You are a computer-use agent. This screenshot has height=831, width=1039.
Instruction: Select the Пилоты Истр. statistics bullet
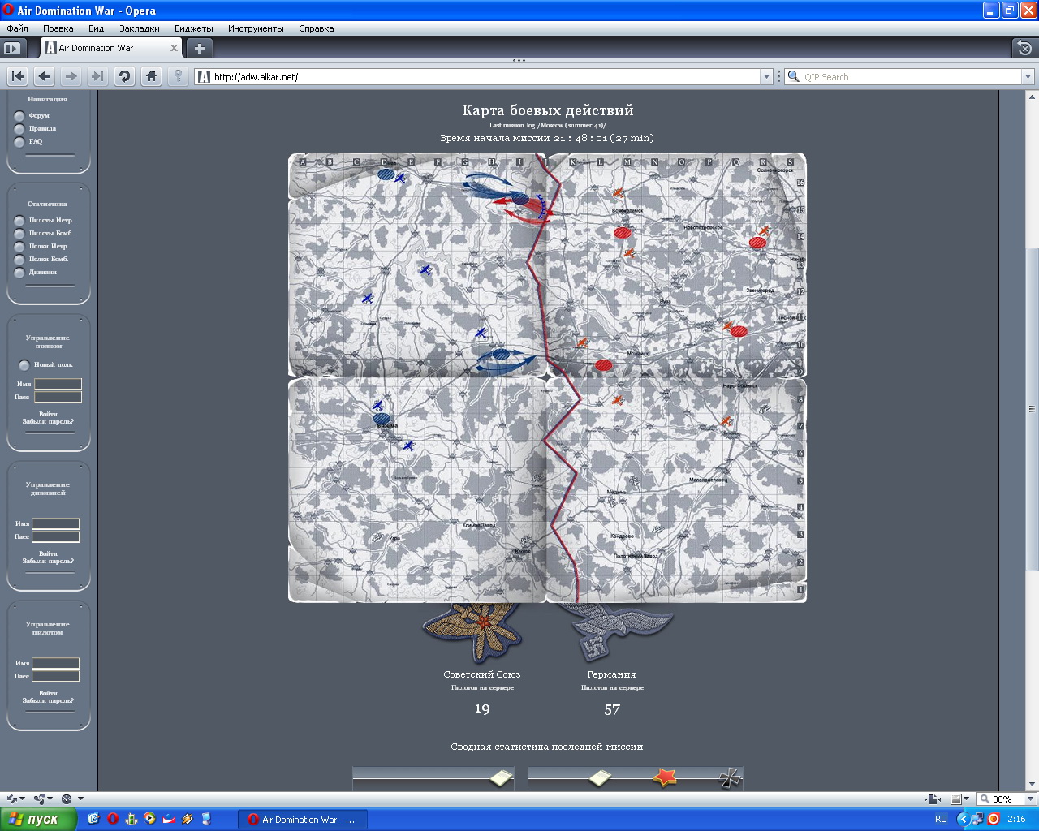19,221
